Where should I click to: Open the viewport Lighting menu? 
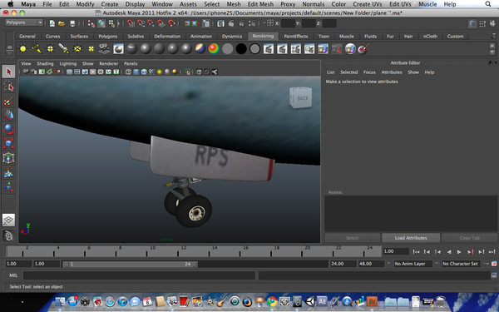[x=68, y=64]
